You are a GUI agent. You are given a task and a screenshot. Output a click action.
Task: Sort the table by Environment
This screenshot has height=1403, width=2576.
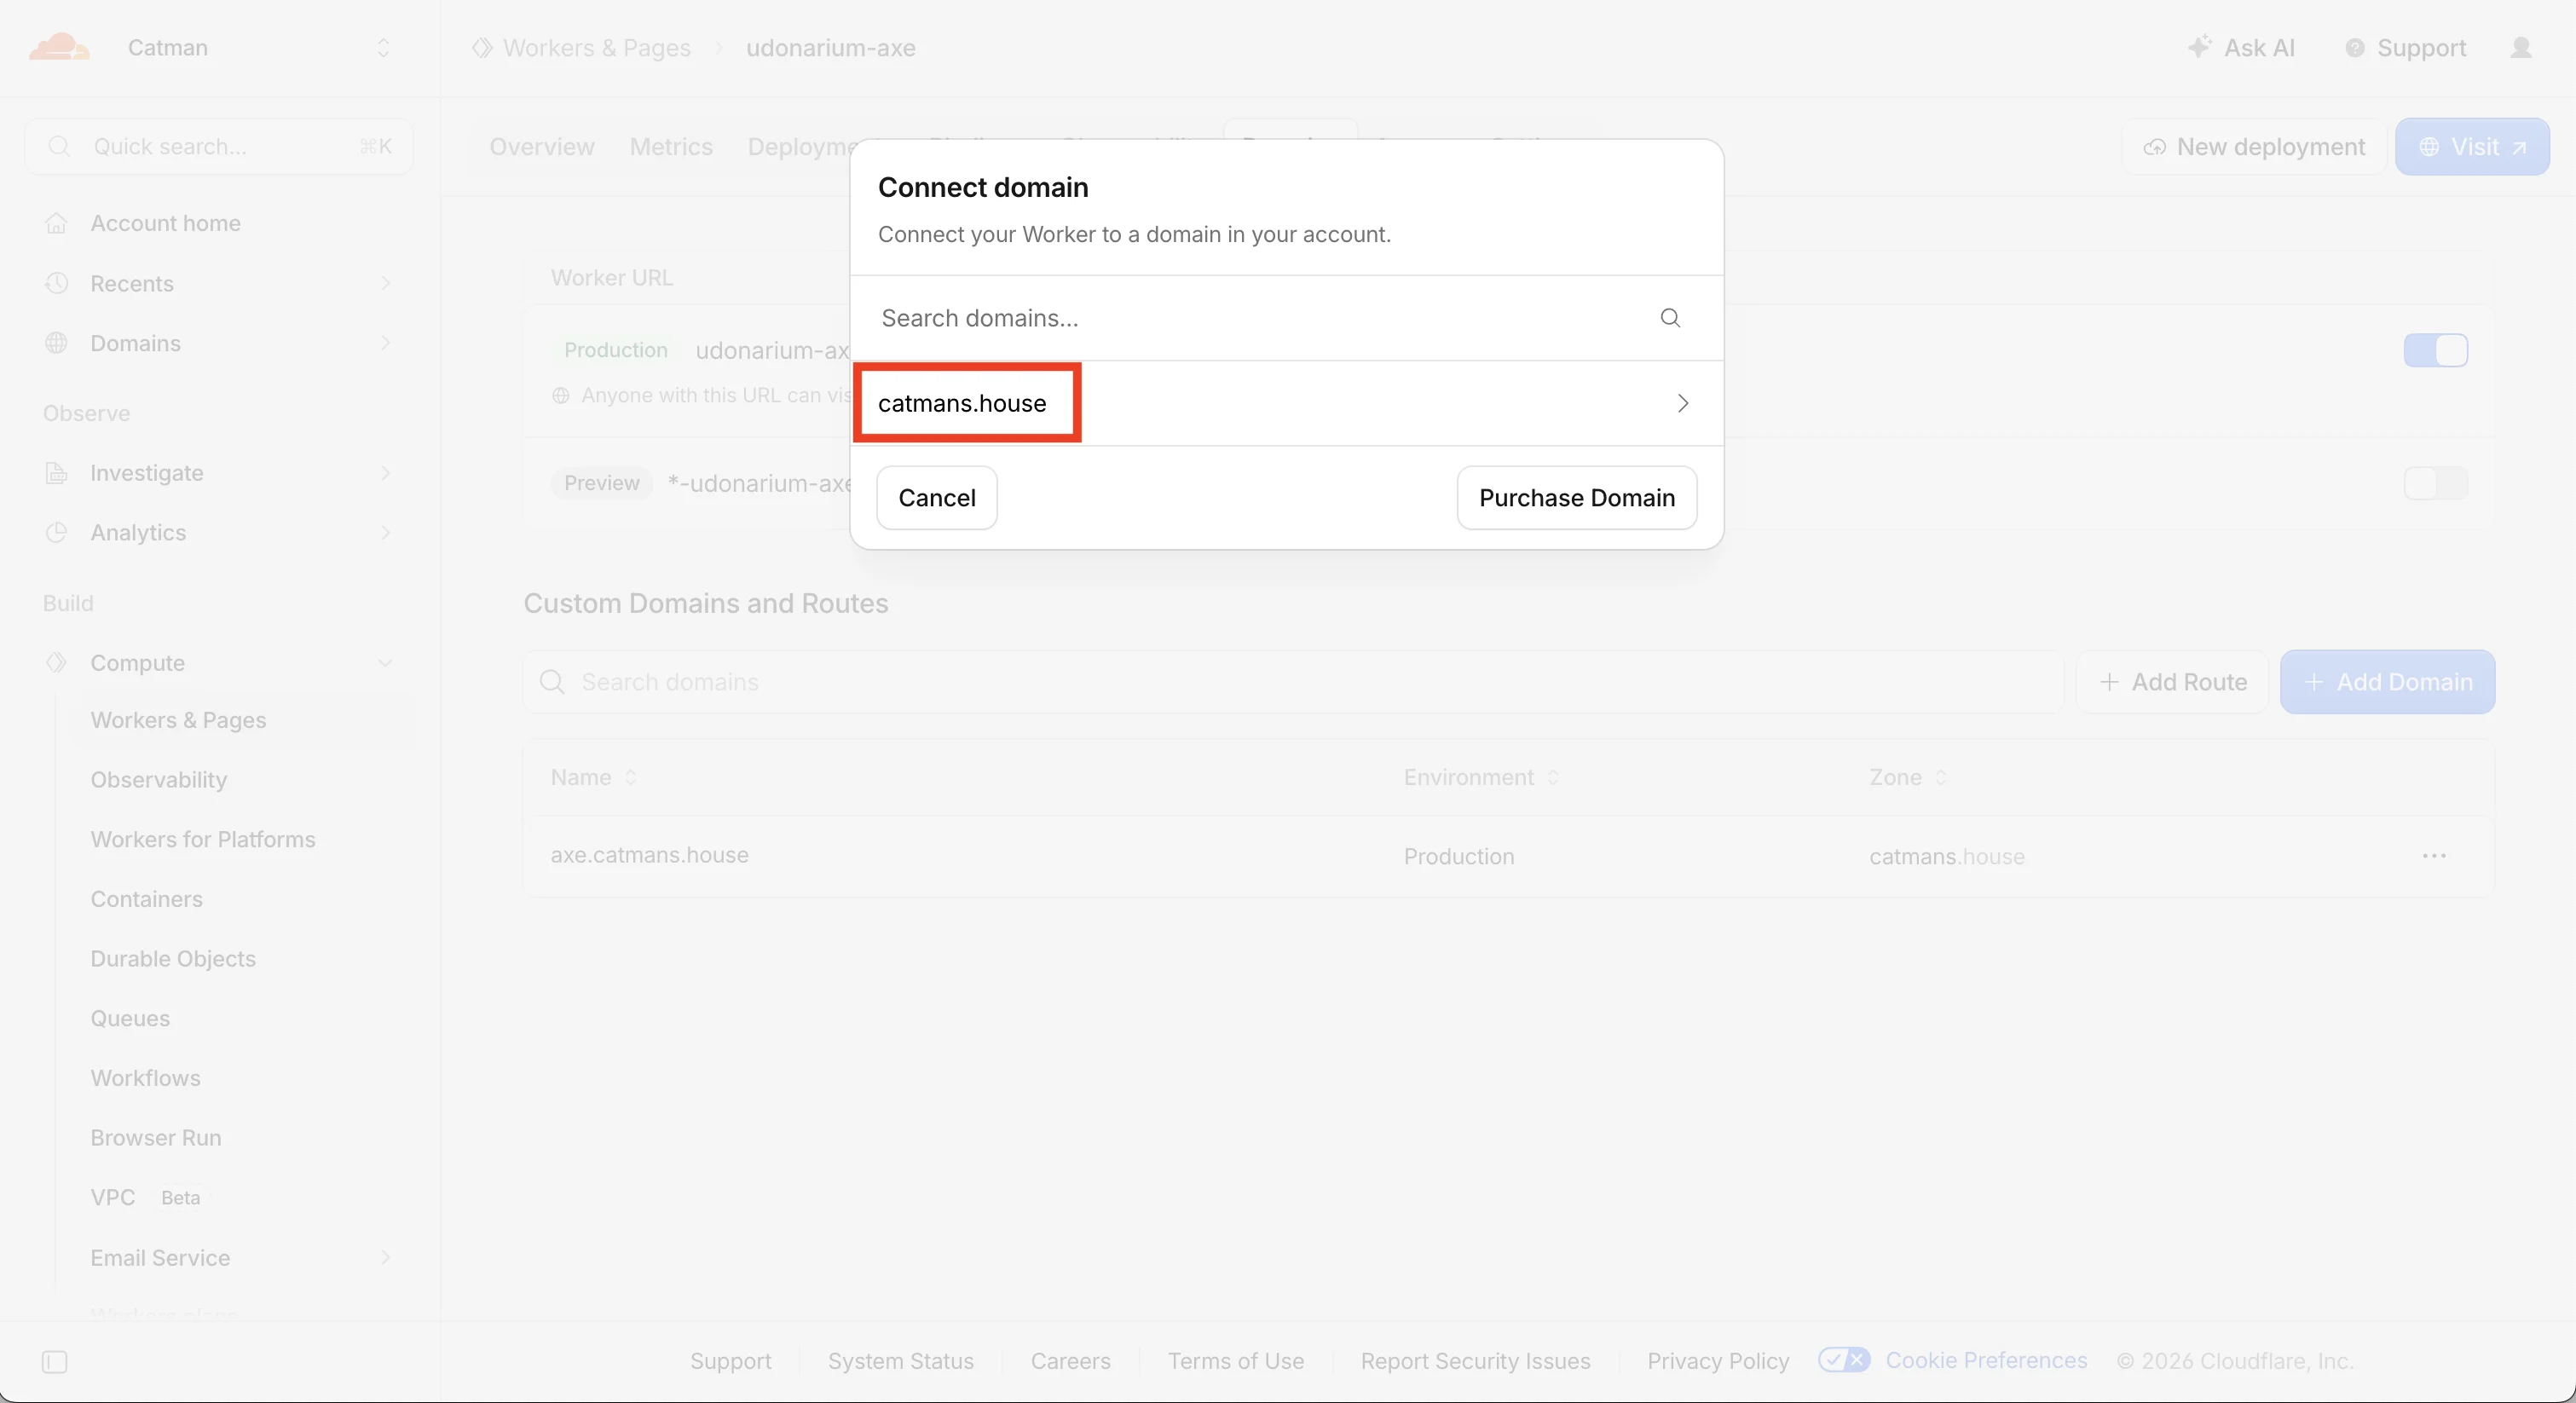1481,777
